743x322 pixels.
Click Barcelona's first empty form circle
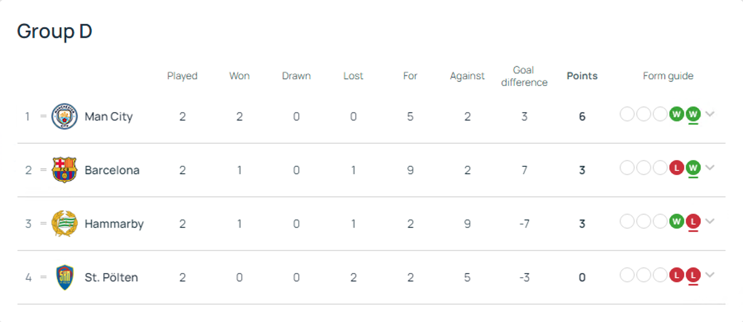(627, 168)
